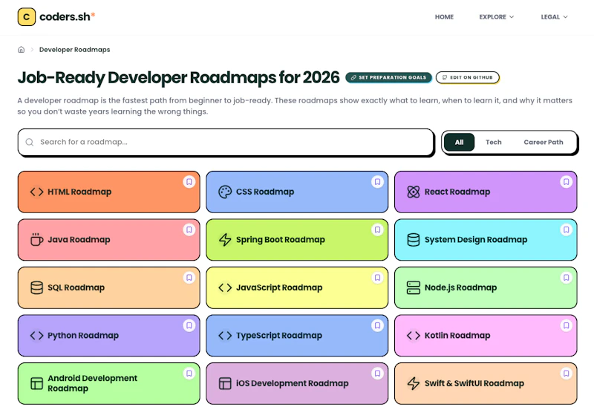Screen dimensions: 594x407
Task: Click the Edit on GitHub button
Action: [x=468, y=77]
